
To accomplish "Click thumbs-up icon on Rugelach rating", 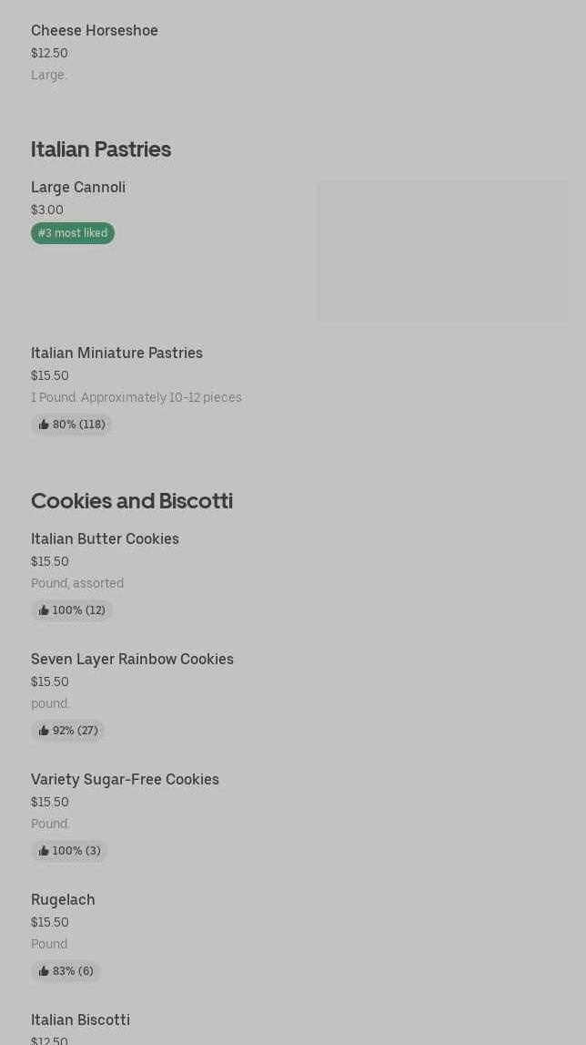I will (44, 971).
